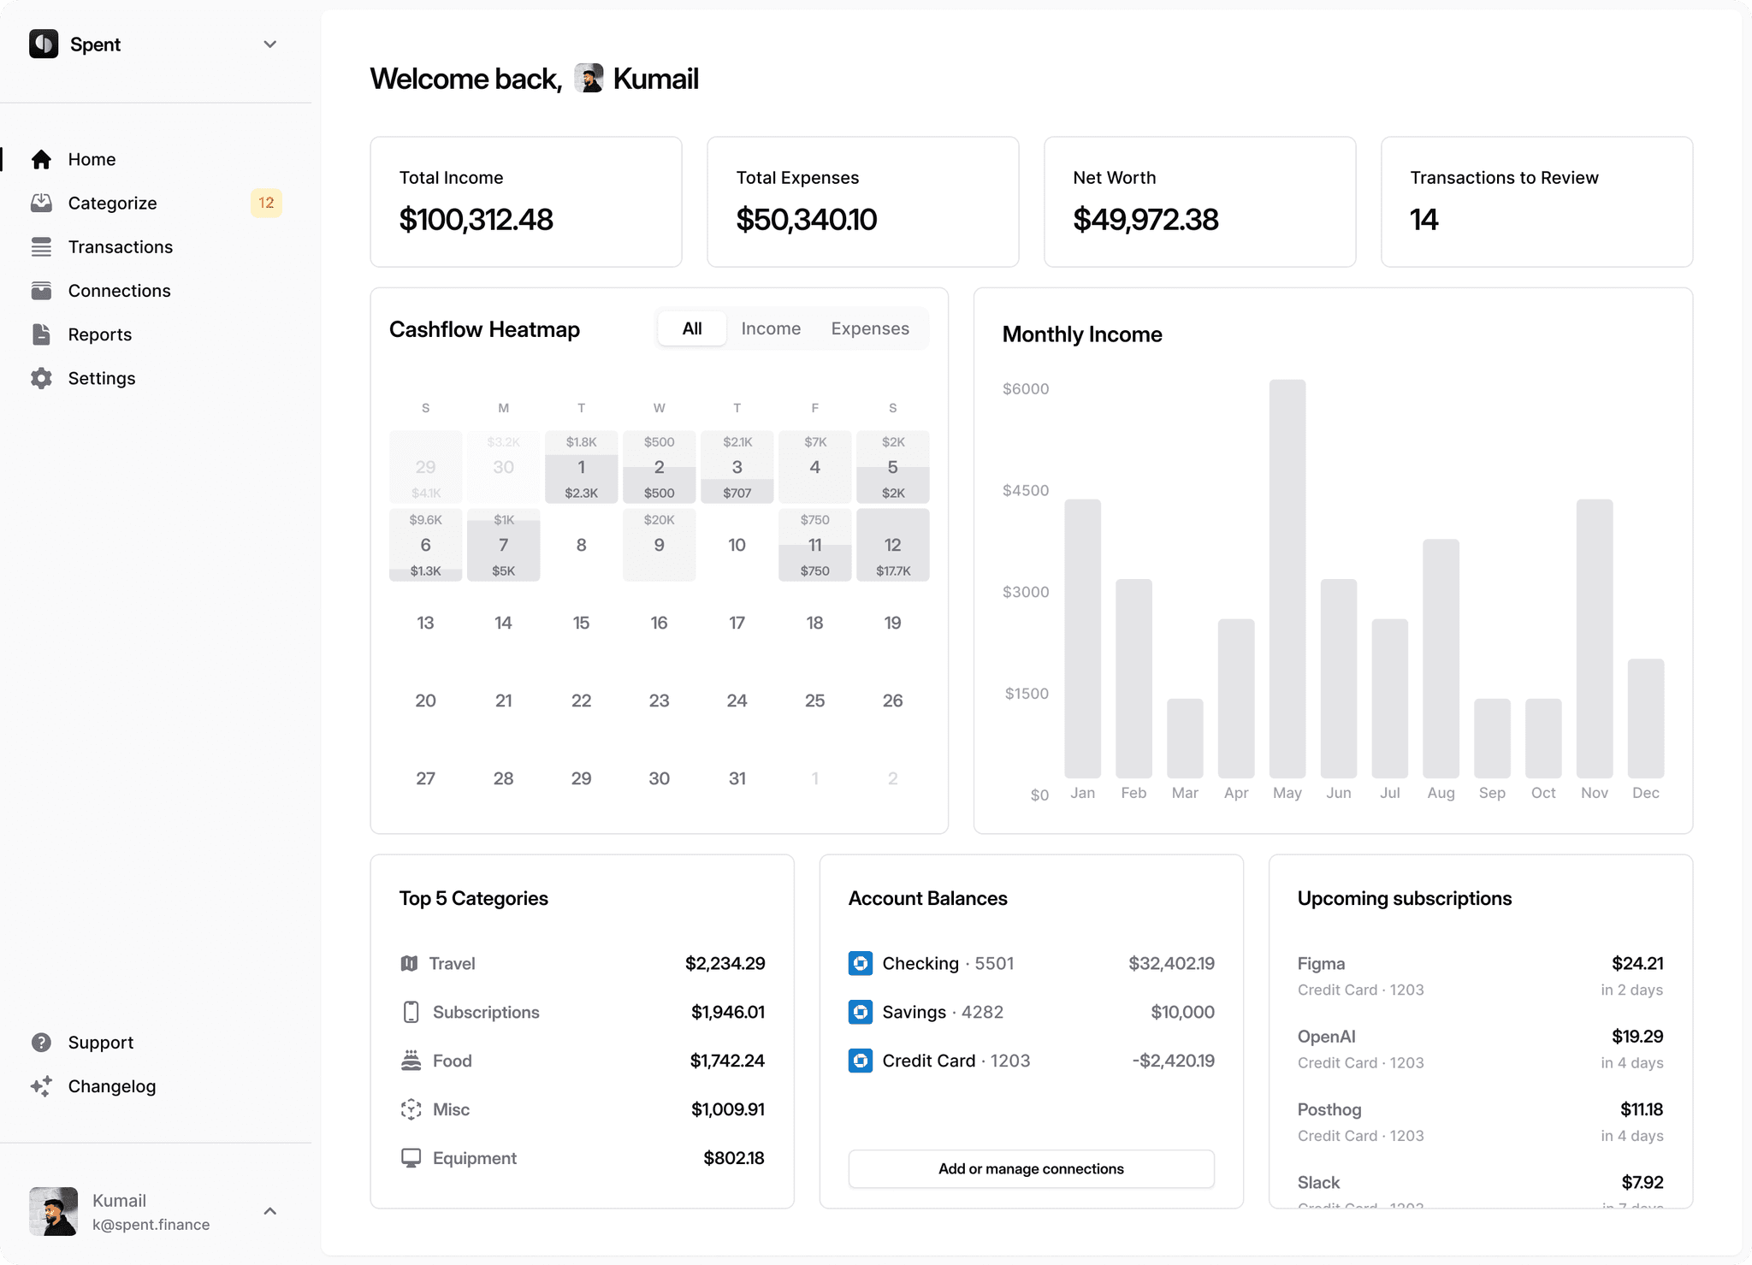
Task: Click the Support sidebar icon
Action: click(41, 1041)
